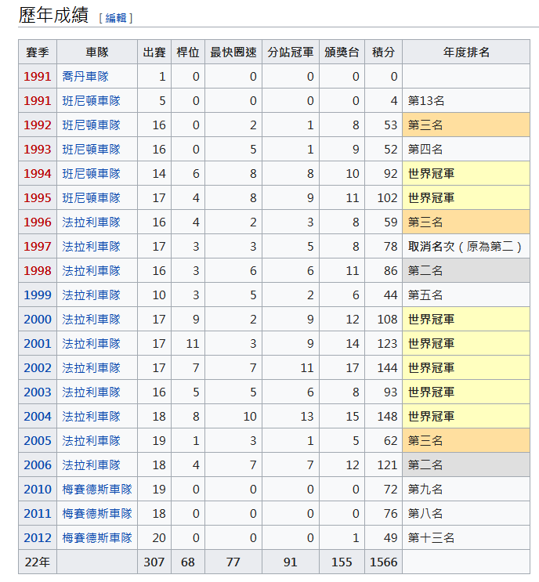Select the 積分 value 121
The image size is (539, 582).
(383, 465)
